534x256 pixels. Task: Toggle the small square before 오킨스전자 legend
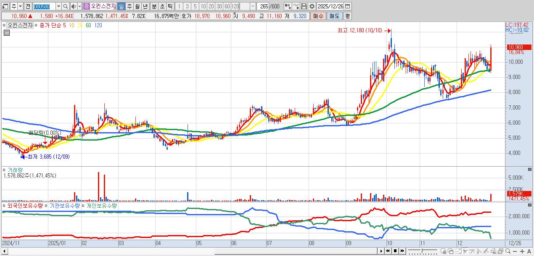pos(5,25)
